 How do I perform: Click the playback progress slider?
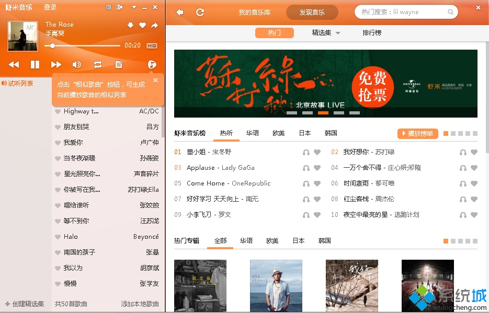click(82, 46)
